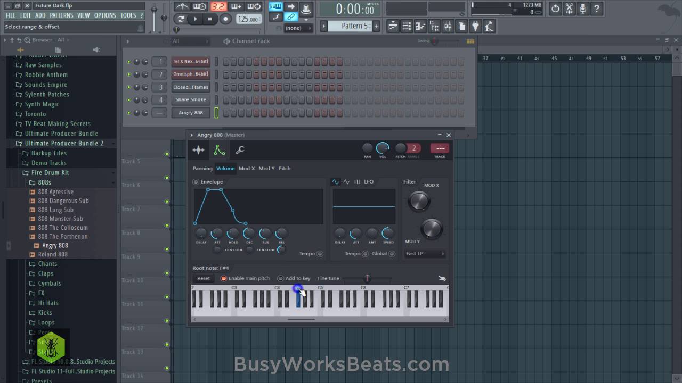Click the graph editor icon in channel rack
Viewport: 682px width, 383px height.
tap(470, 41)
